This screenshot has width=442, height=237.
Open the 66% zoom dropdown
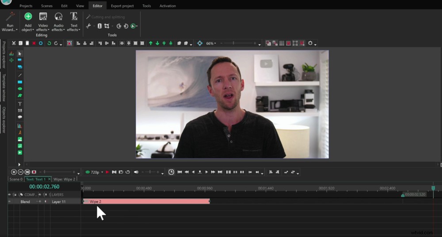[211, 43]
